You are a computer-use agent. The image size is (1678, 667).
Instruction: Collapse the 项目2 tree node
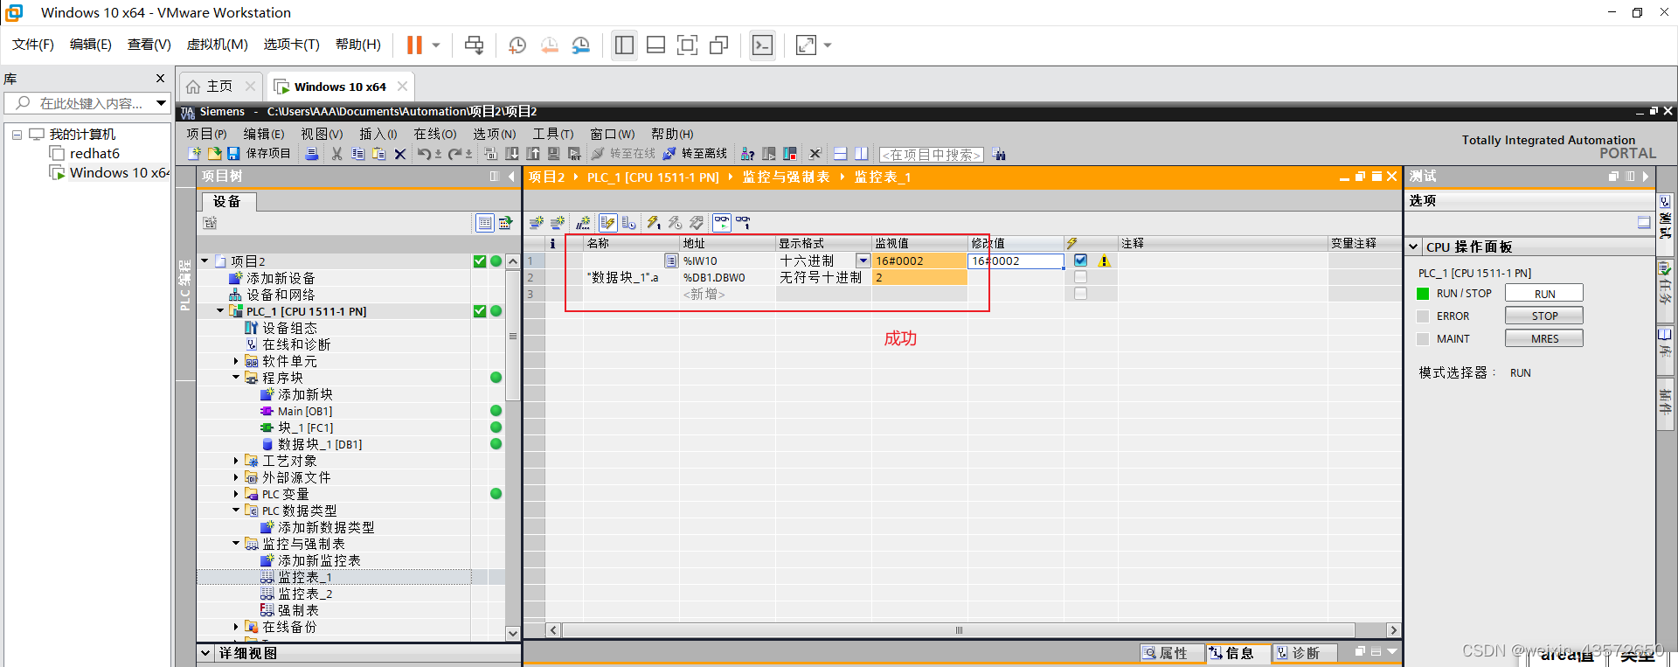coord(205,261)
